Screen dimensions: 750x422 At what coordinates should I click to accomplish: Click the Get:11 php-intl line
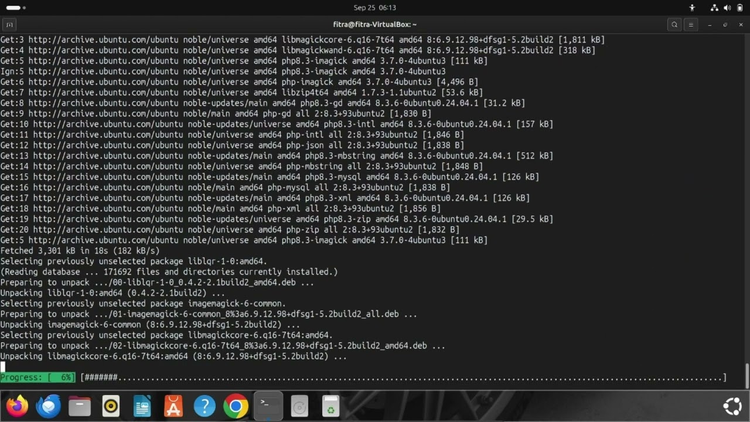[x=232, y=135]
